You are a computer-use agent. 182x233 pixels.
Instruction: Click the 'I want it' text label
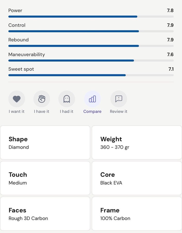click(x=16, y=112)
